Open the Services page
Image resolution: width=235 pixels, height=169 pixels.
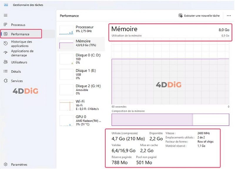28,81
